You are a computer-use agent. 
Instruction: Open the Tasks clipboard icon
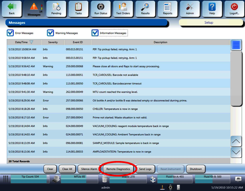pyautogui.click(x=78, y=9)
